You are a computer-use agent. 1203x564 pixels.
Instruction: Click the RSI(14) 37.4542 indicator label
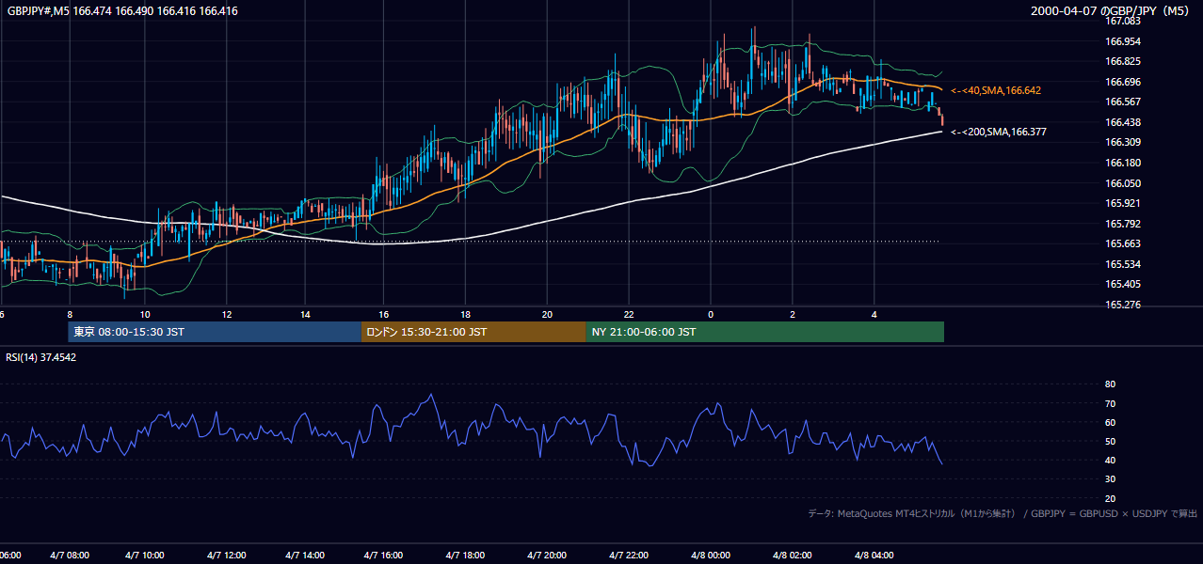tap(41, 357)
